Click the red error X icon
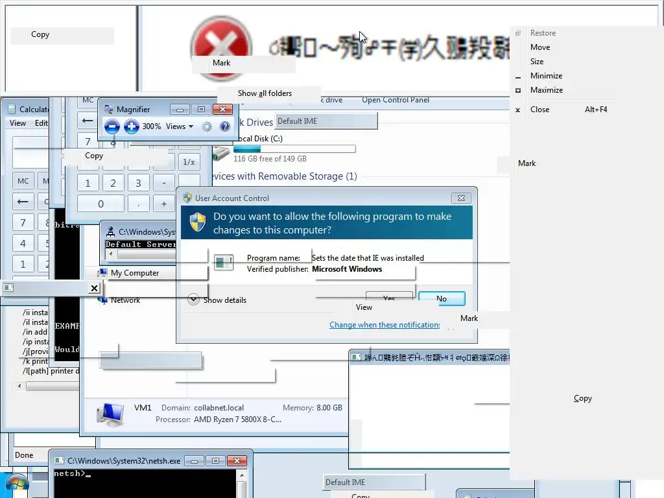The width and height of the screenshot is (664, 498). (220, 48)
